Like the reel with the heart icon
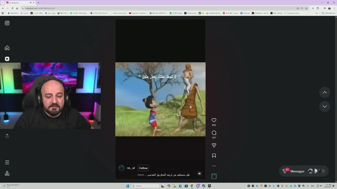337x189 pixels. coord(214,120)
